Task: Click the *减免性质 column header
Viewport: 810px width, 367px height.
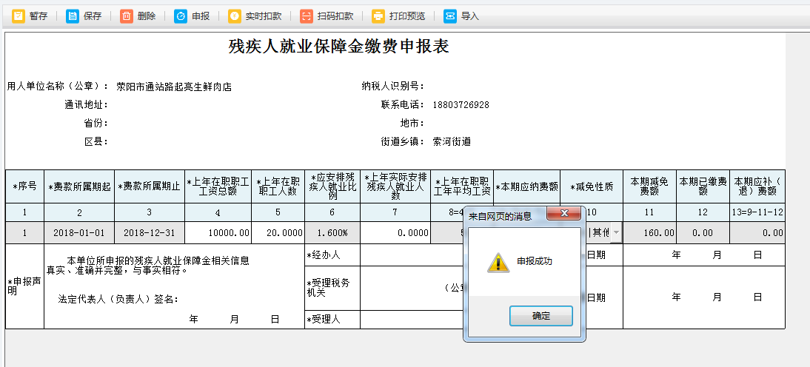Action: point(592,186)
